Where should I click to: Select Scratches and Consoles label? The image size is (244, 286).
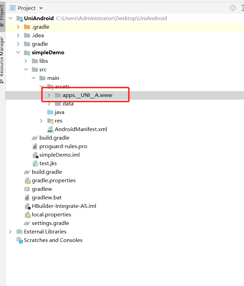click(x=53, y=240)
